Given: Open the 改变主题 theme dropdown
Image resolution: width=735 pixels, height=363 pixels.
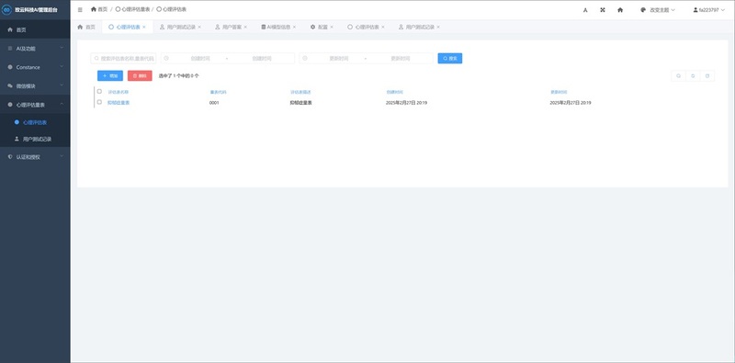Looking at the screenshot, I should (x=658, y=10).
